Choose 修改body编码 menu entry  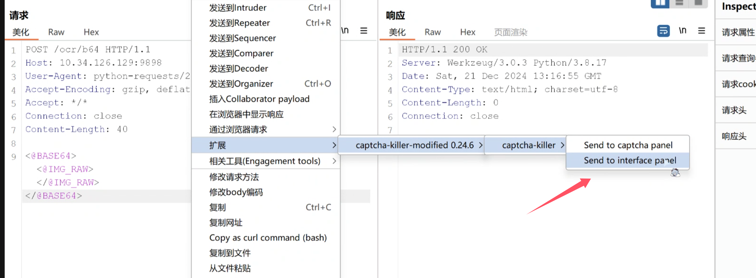(266, 192)
